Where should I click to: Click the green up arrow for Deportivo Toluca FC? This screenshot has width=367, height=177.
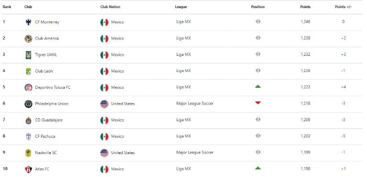pyautogui.click(x=258, y=86)
